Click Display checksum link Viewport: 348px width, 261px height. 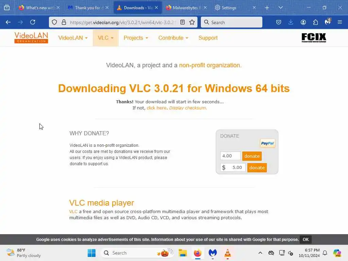pyautogui.click(x=188, y=108)
